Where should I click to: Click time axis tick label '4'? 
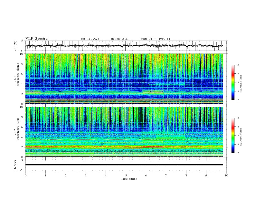pyautogui.click(x=106, y=175)
